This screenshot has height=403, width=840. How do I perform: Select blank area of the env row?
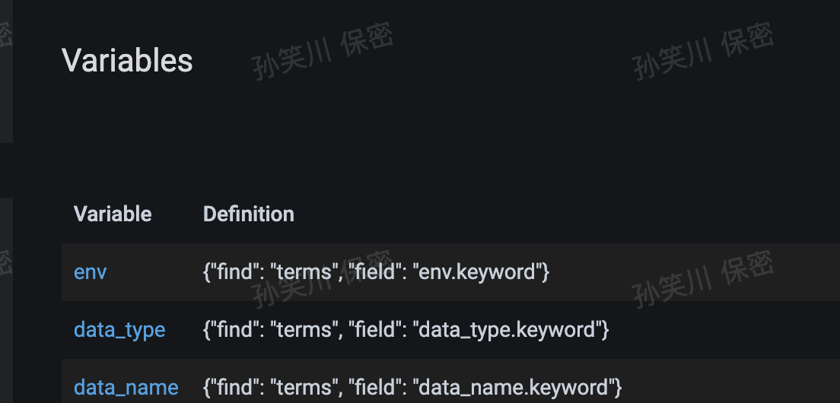(x=696, y=272)
